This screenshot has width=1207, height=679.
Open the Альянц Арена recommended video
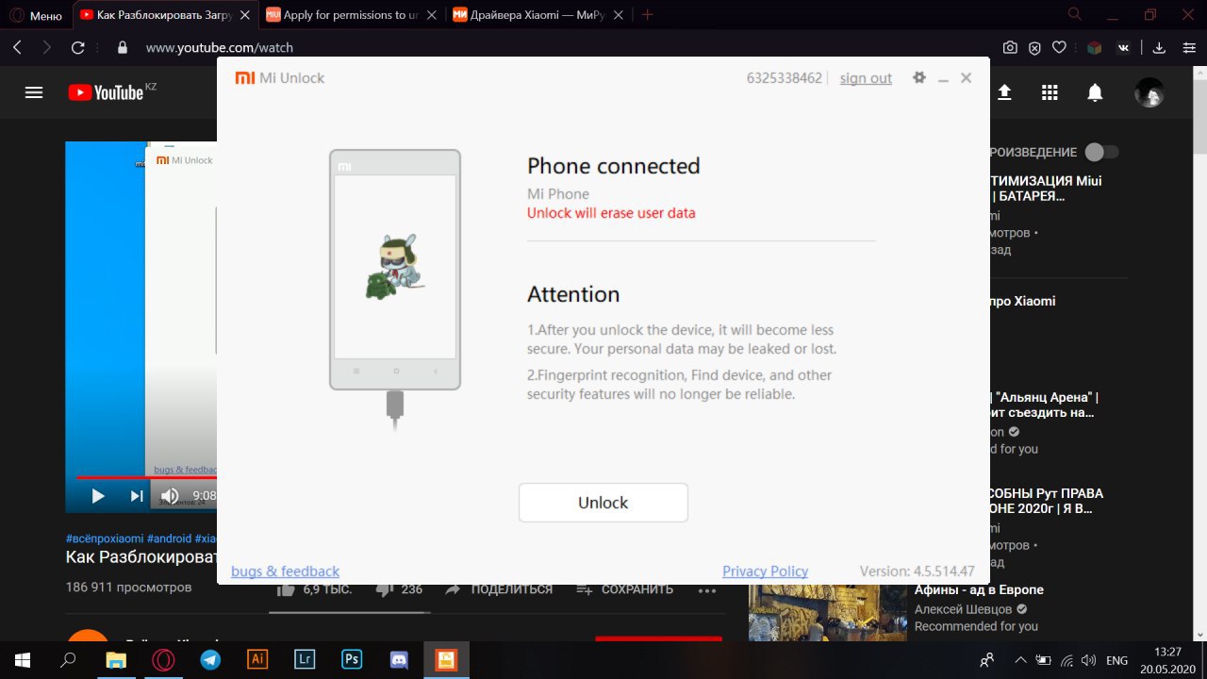pos(1042,405)
